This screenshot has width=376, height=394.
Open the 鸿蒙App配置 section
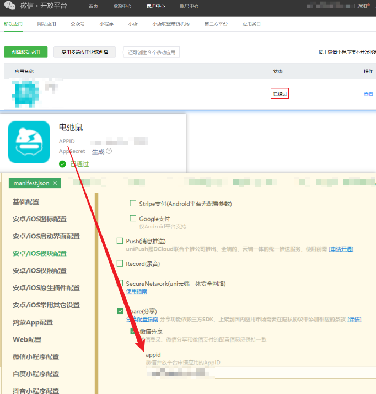click(x=33, y=322)
